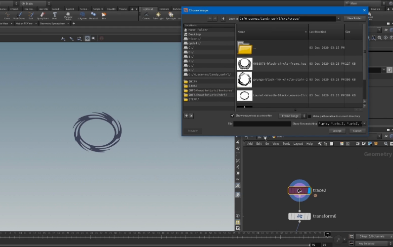
Task: Click the Spray Paint shelf tool
Action: coord(42,15)
